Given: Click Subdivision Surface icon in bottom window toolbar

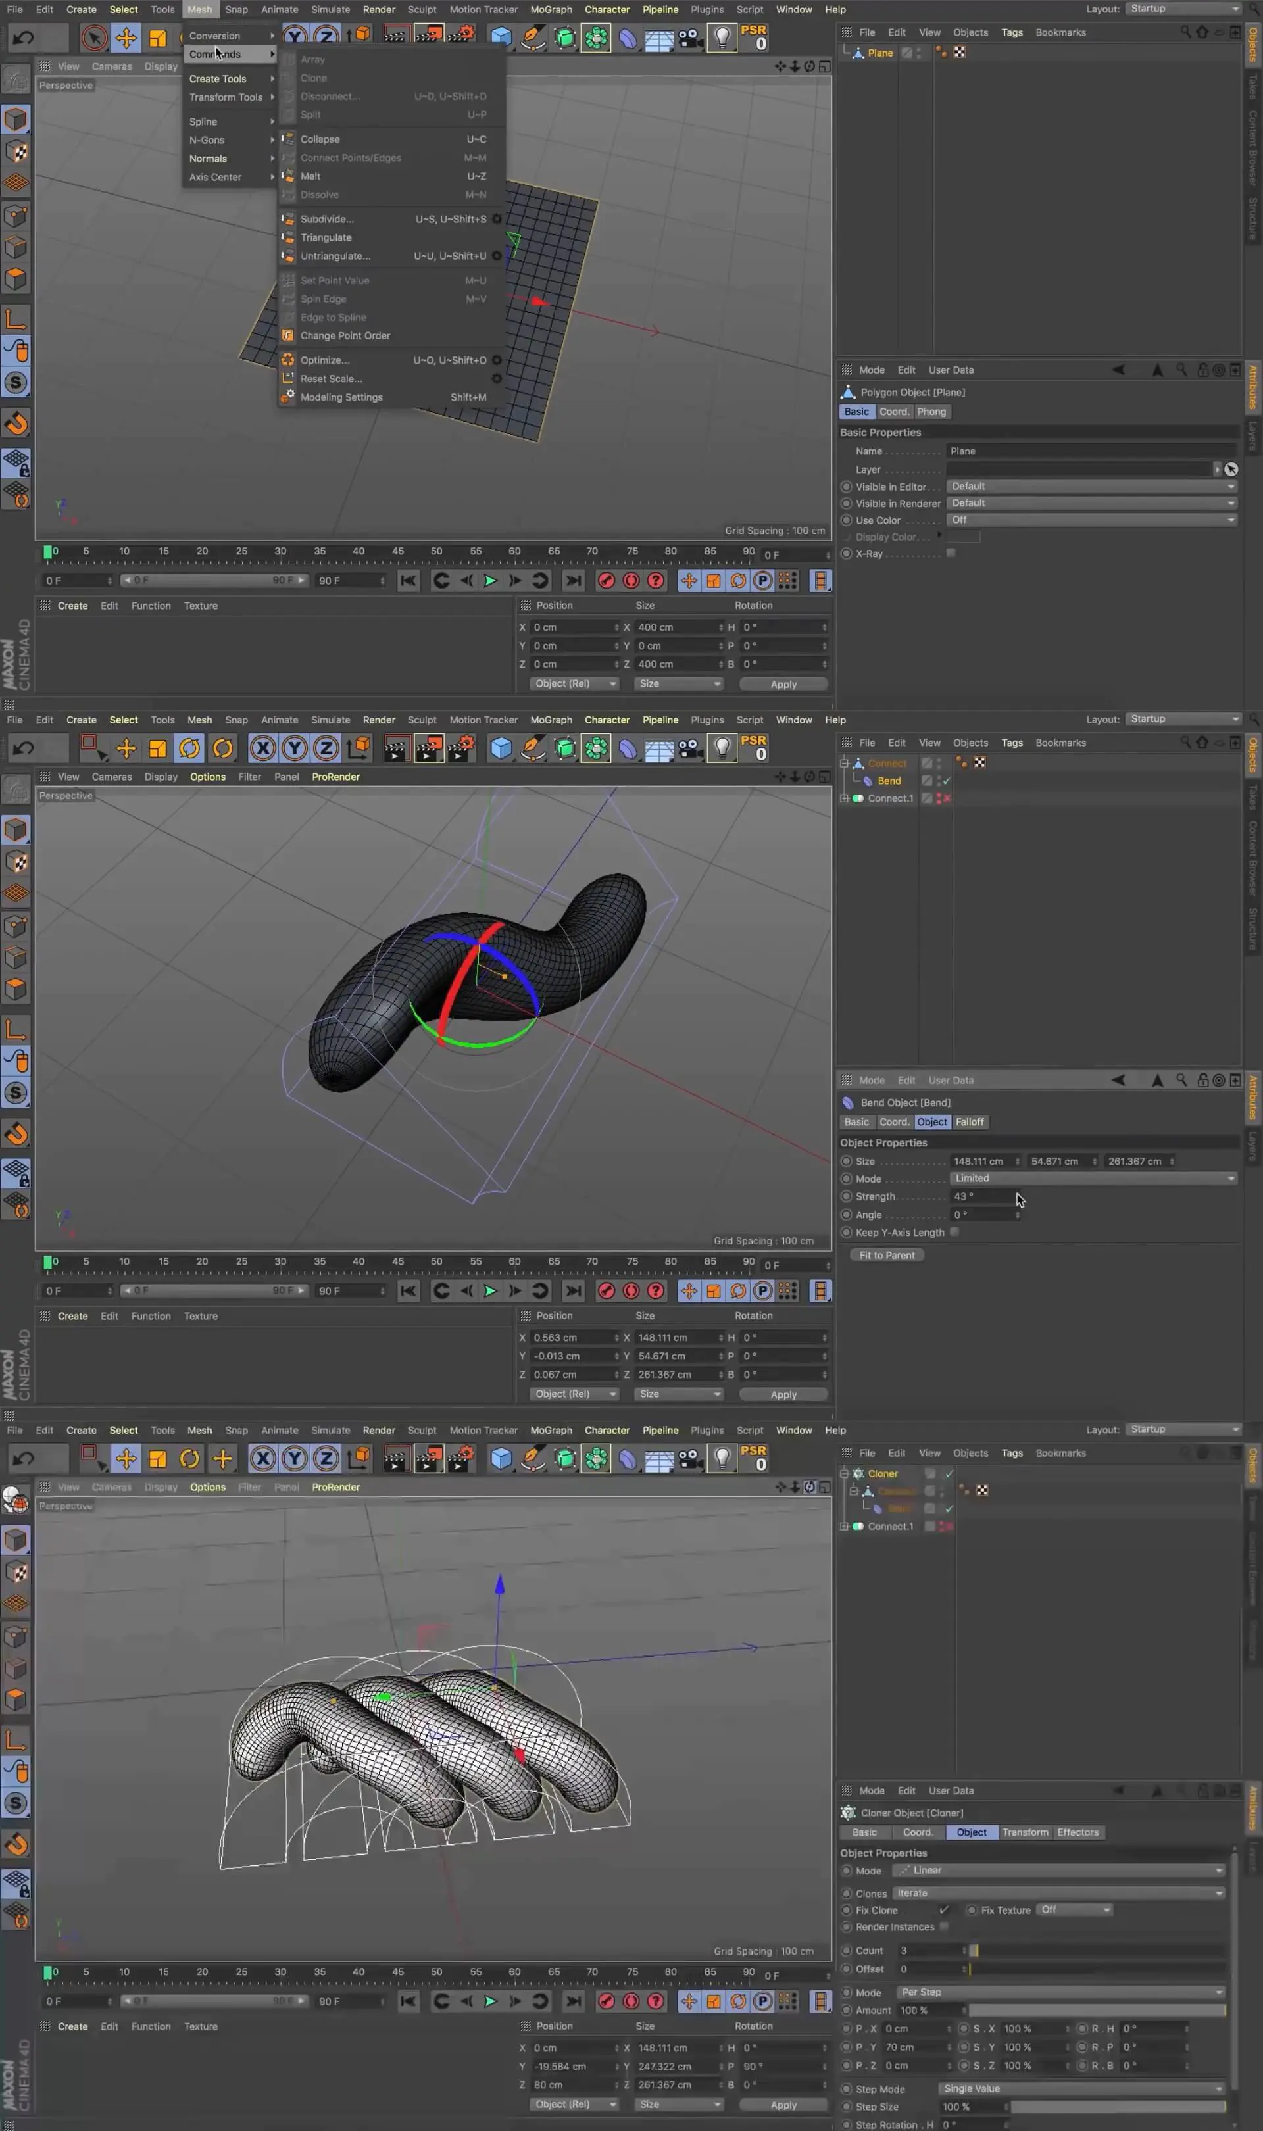Looking at the screenshot, I should pos(564,1458).
